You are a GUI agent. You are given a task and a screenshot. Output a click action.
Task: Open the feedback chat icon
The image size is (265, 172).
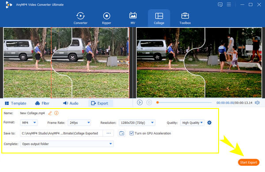(x=220, y=4)
